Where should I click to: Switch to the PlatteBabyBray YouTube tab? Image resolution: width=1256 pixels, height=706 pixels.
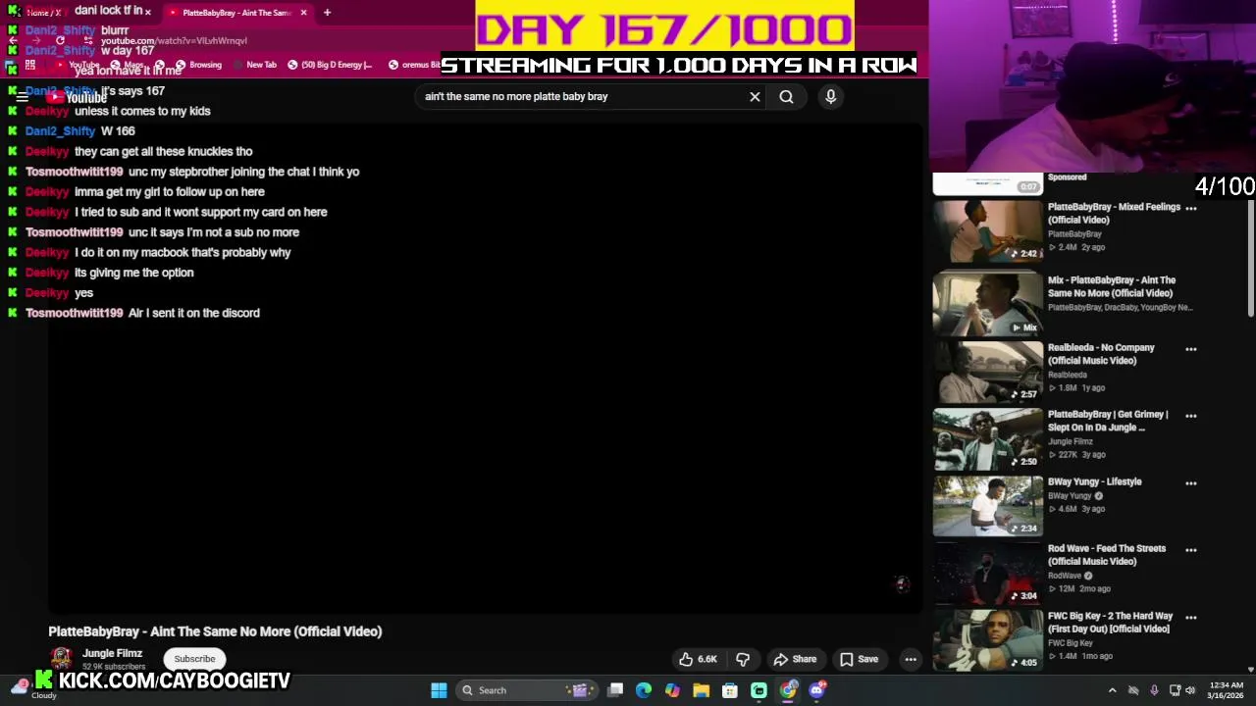(x=235, y=13)
